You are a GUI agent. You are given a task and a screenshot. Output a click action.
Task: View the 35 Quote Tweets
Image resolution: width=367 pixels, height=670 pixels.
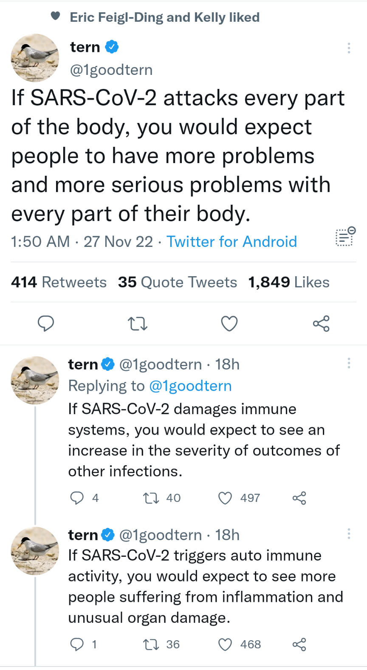click(177, 282)
